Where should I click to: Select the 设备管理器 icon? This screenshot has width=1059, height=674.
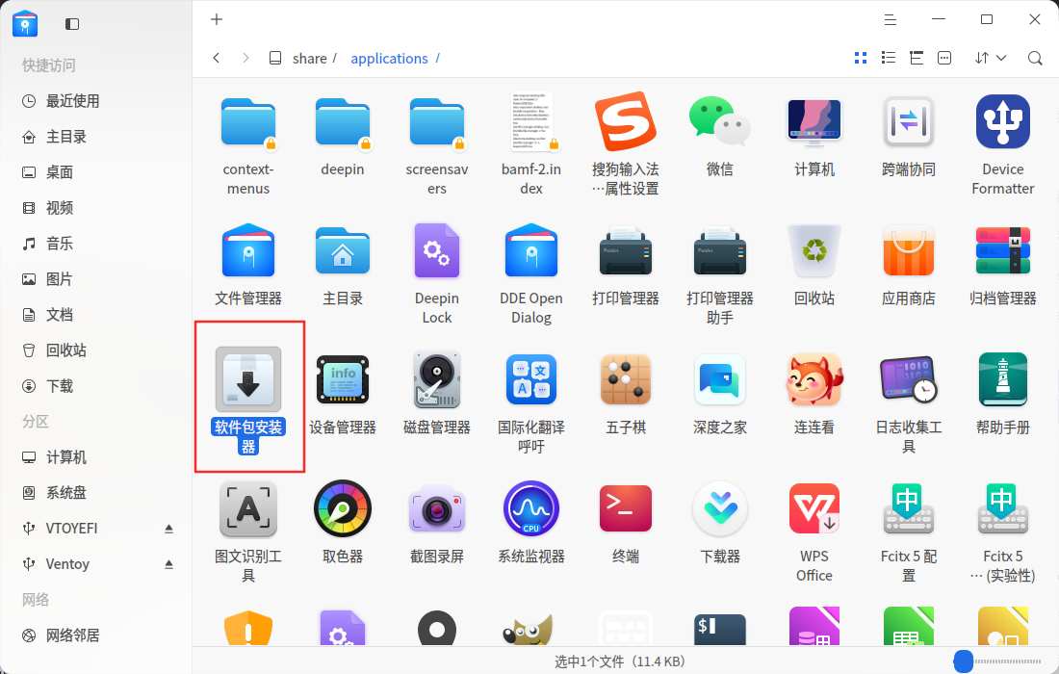click(343, 379)
